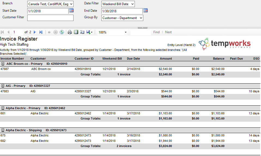Click the Customer column header

coord(38,59)
